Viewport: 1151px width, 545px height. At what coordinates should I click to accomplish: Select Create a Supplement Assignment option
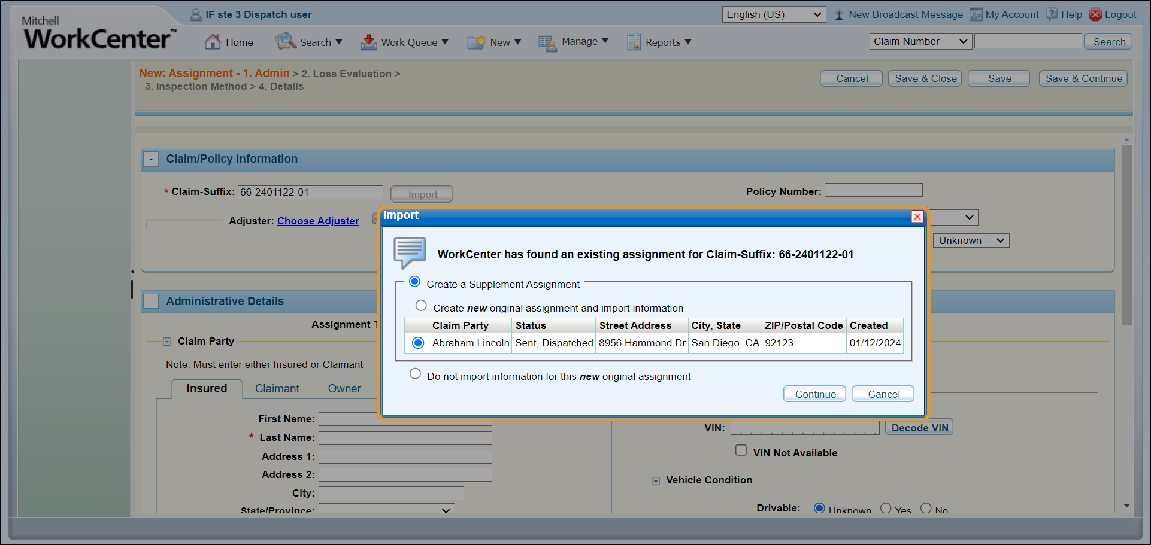pos(414,282)
